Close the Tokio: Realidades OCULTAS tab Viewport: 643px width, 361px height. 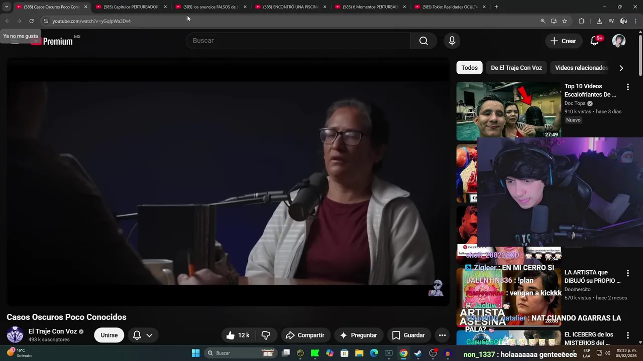tap(484, 7)
